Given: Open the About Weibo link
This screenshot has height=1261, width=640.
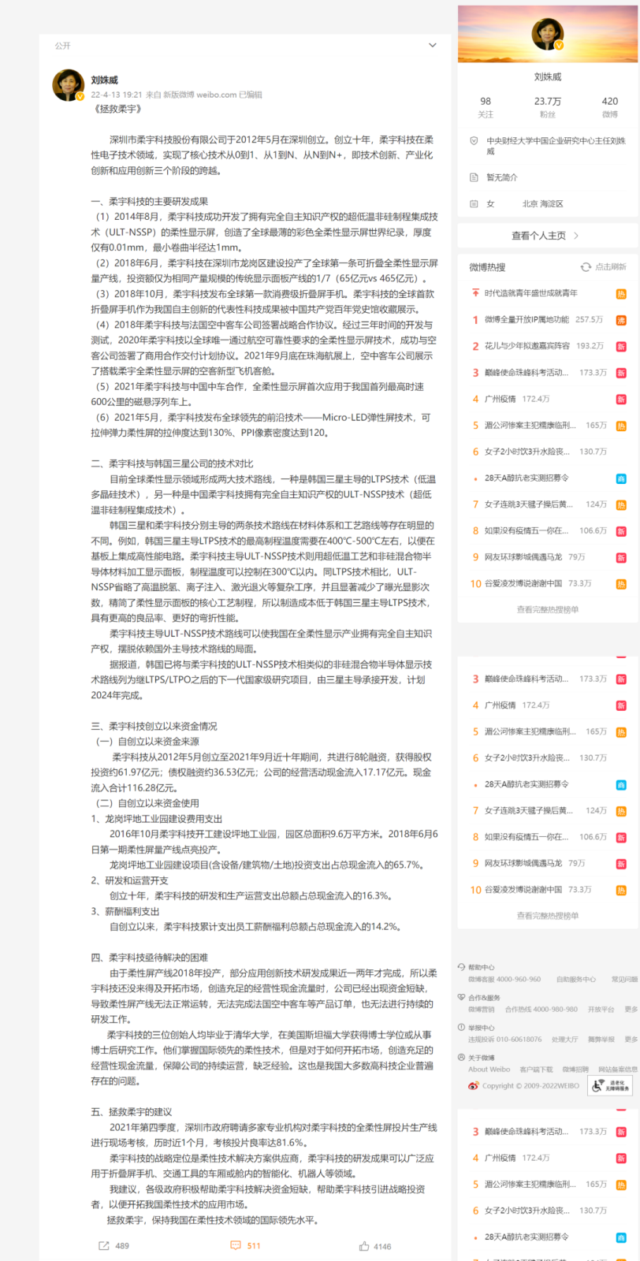Looking at the screenshot, I should tap(489, 1069).
